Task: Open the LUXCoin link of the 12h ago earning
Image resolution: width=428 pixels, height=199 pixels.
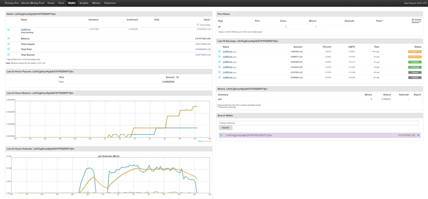Action: (x=228, y=78)
